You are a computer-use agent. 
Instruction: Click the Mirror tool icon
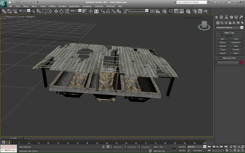pyautogui.click(x=152, y=11)
